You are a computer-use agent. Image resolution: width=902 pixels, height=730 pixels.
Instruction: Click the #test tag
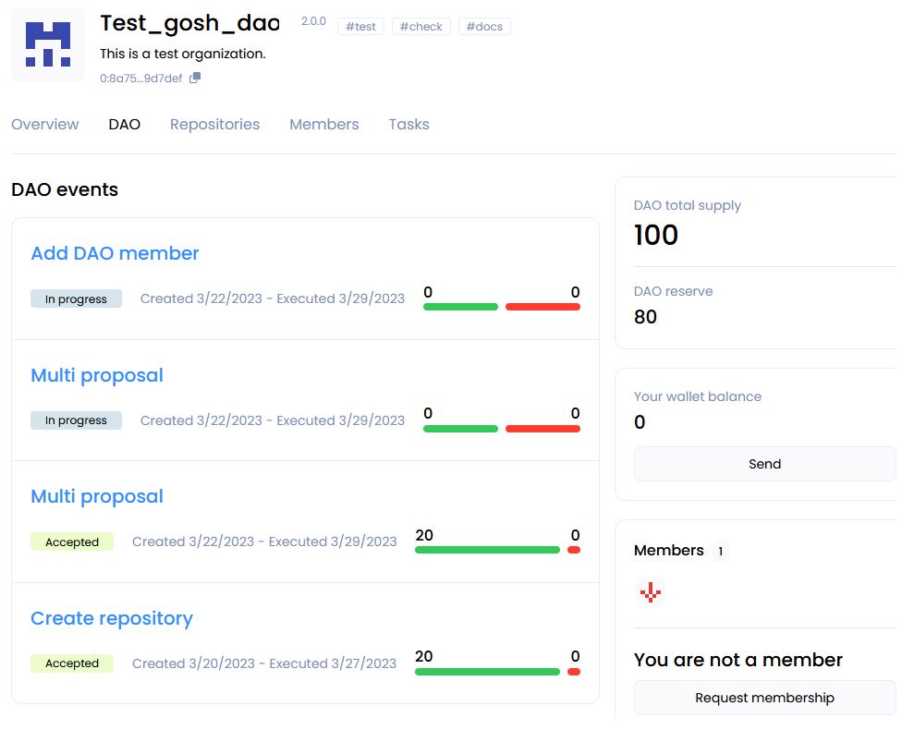tap(360, 27)
